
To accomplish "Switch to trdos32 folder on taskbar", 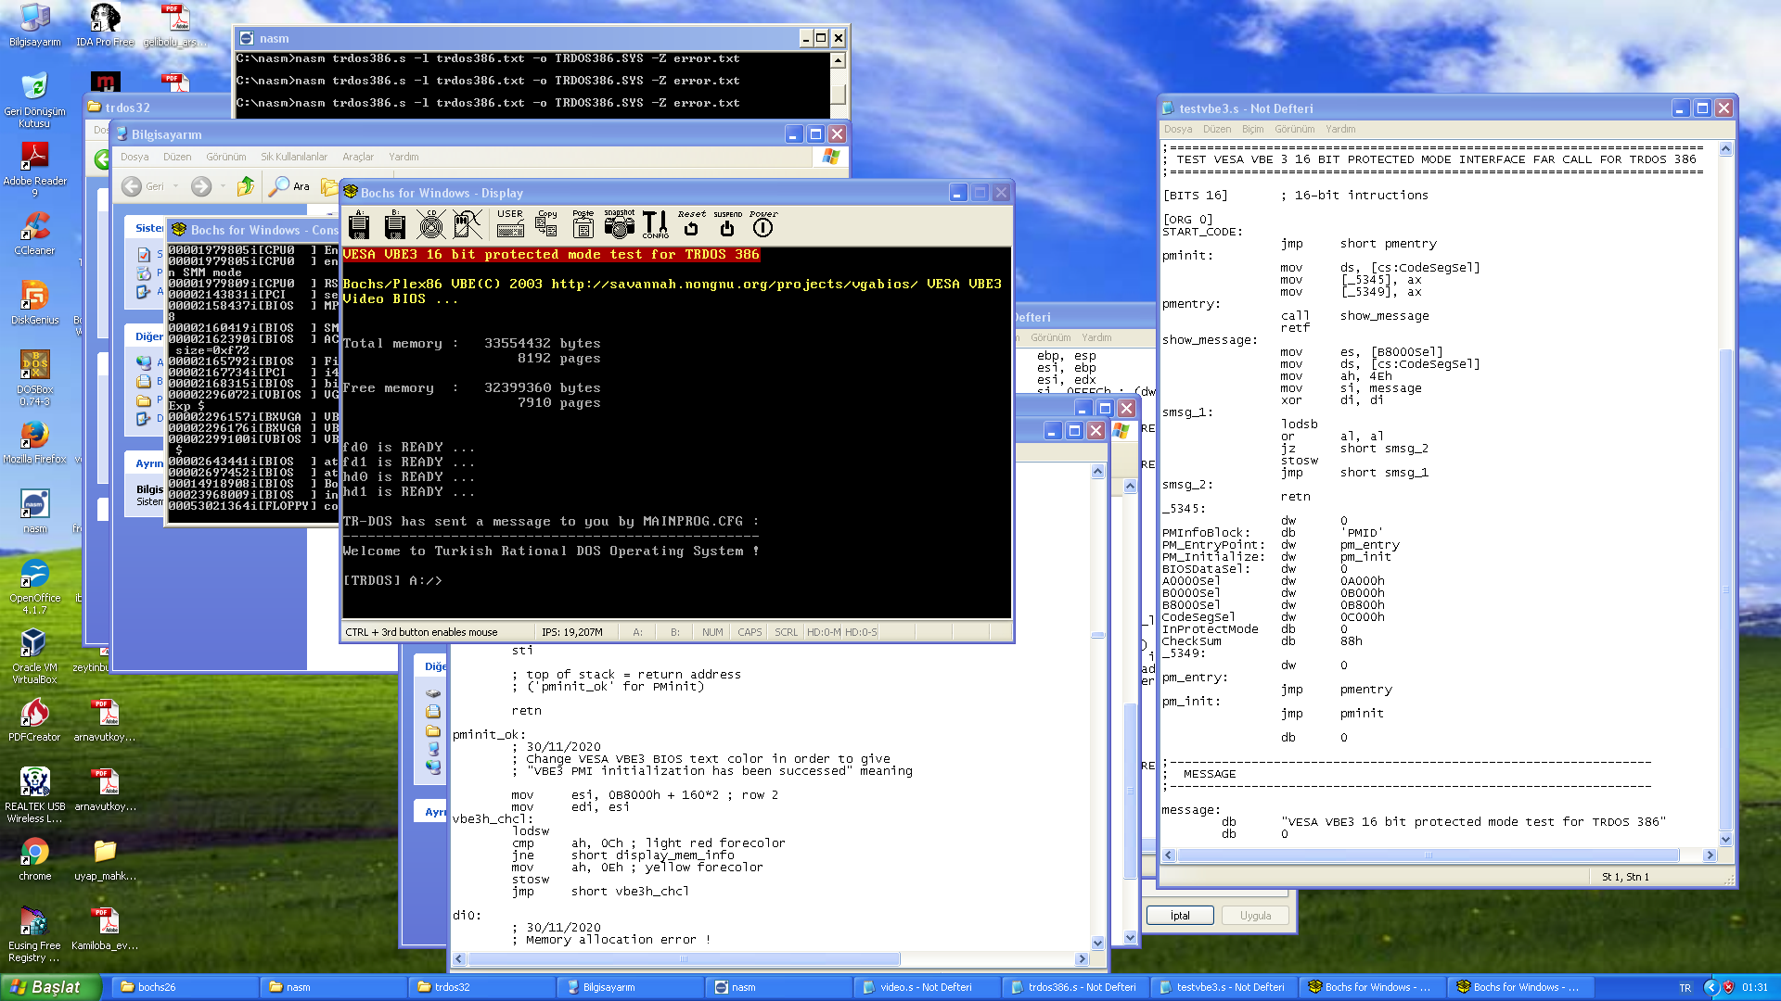I will point(481,988).
